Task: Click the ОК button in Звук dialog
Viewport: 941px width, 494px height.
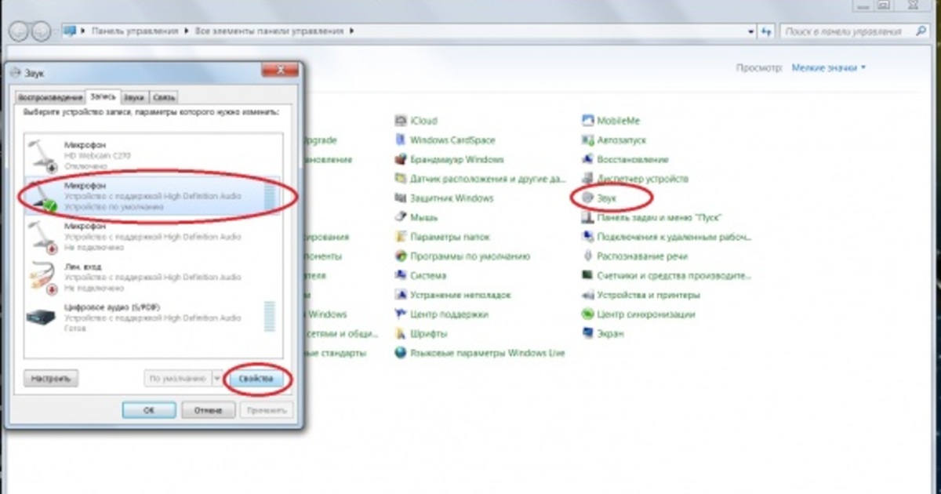Action: point(149,409)
